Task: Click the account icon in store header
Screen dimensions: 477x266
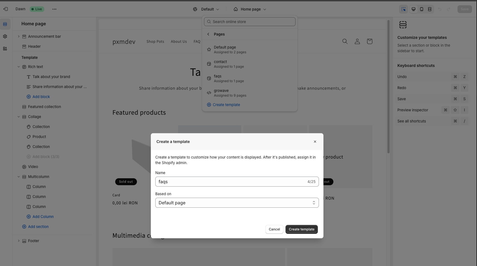Action: coord(357,41)
